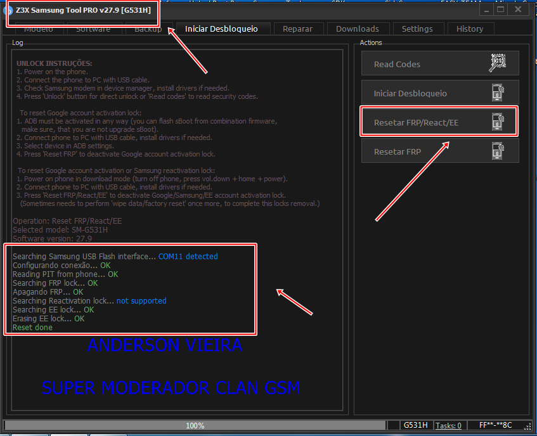
Task: Click 'Reading PIT from phone... OK' line
Action: click(x=65, y=274)
